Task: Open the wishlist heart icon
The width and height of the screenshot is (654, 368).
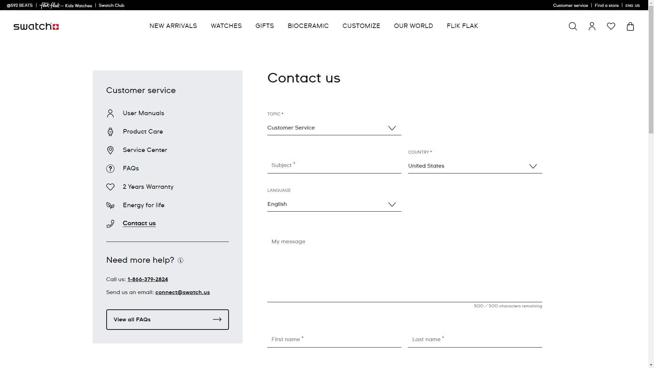Action: click(611, 26)
